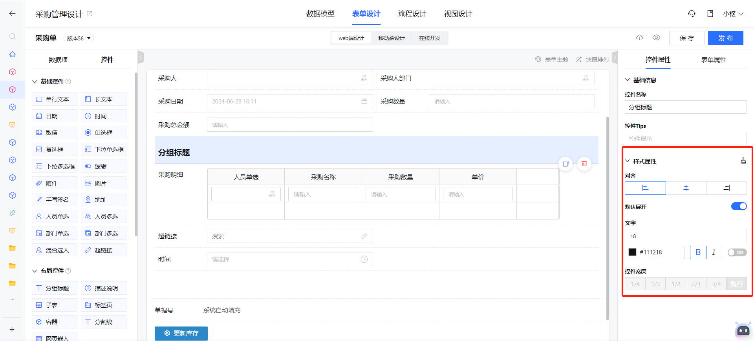The image size is (754, 341).
Task: Switch to 视图设计 tab
Action: point(458,14)
